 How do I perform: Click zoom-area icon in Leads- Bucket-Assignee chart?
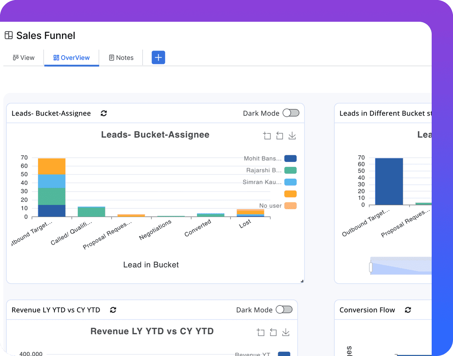[267, 136]
